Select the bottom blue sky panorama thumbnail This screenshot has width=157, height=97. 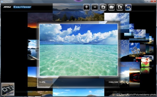point(78,92)
